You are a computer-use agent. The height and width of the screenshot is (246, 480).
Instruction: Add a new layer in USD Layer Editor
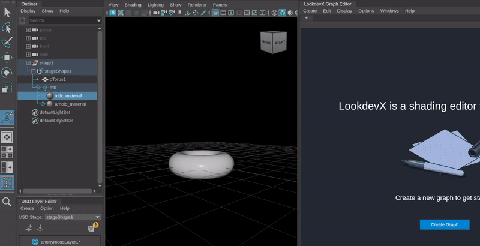(x=29, y=228)
